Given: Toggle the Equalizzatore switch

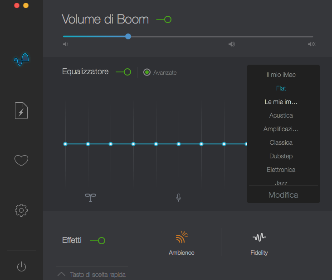Looking at the screenshot, I should (124, 72).
